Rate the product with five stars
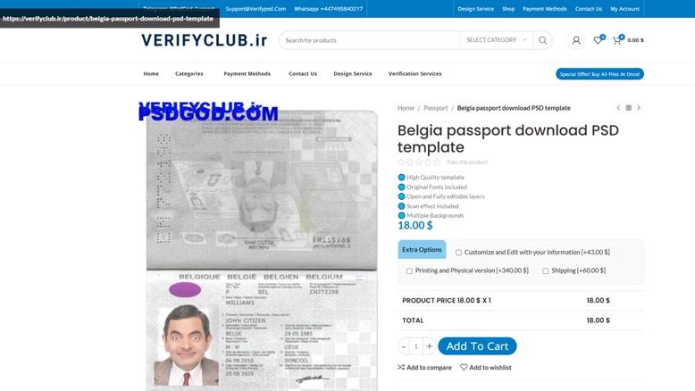The image size is (695, 391). [x=437, y=162]
